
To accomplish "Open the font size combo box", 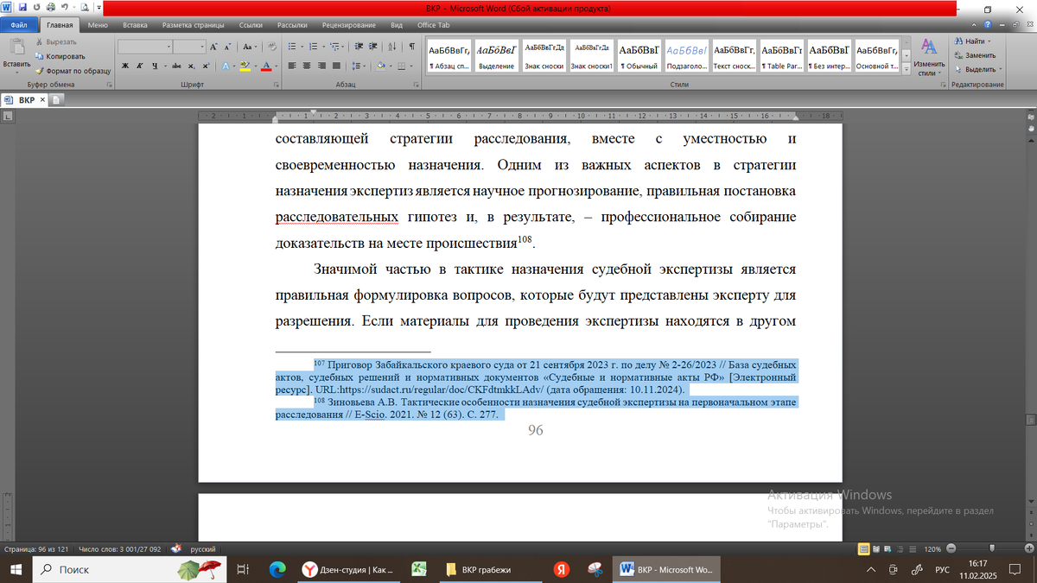I will tap(189, 47).
